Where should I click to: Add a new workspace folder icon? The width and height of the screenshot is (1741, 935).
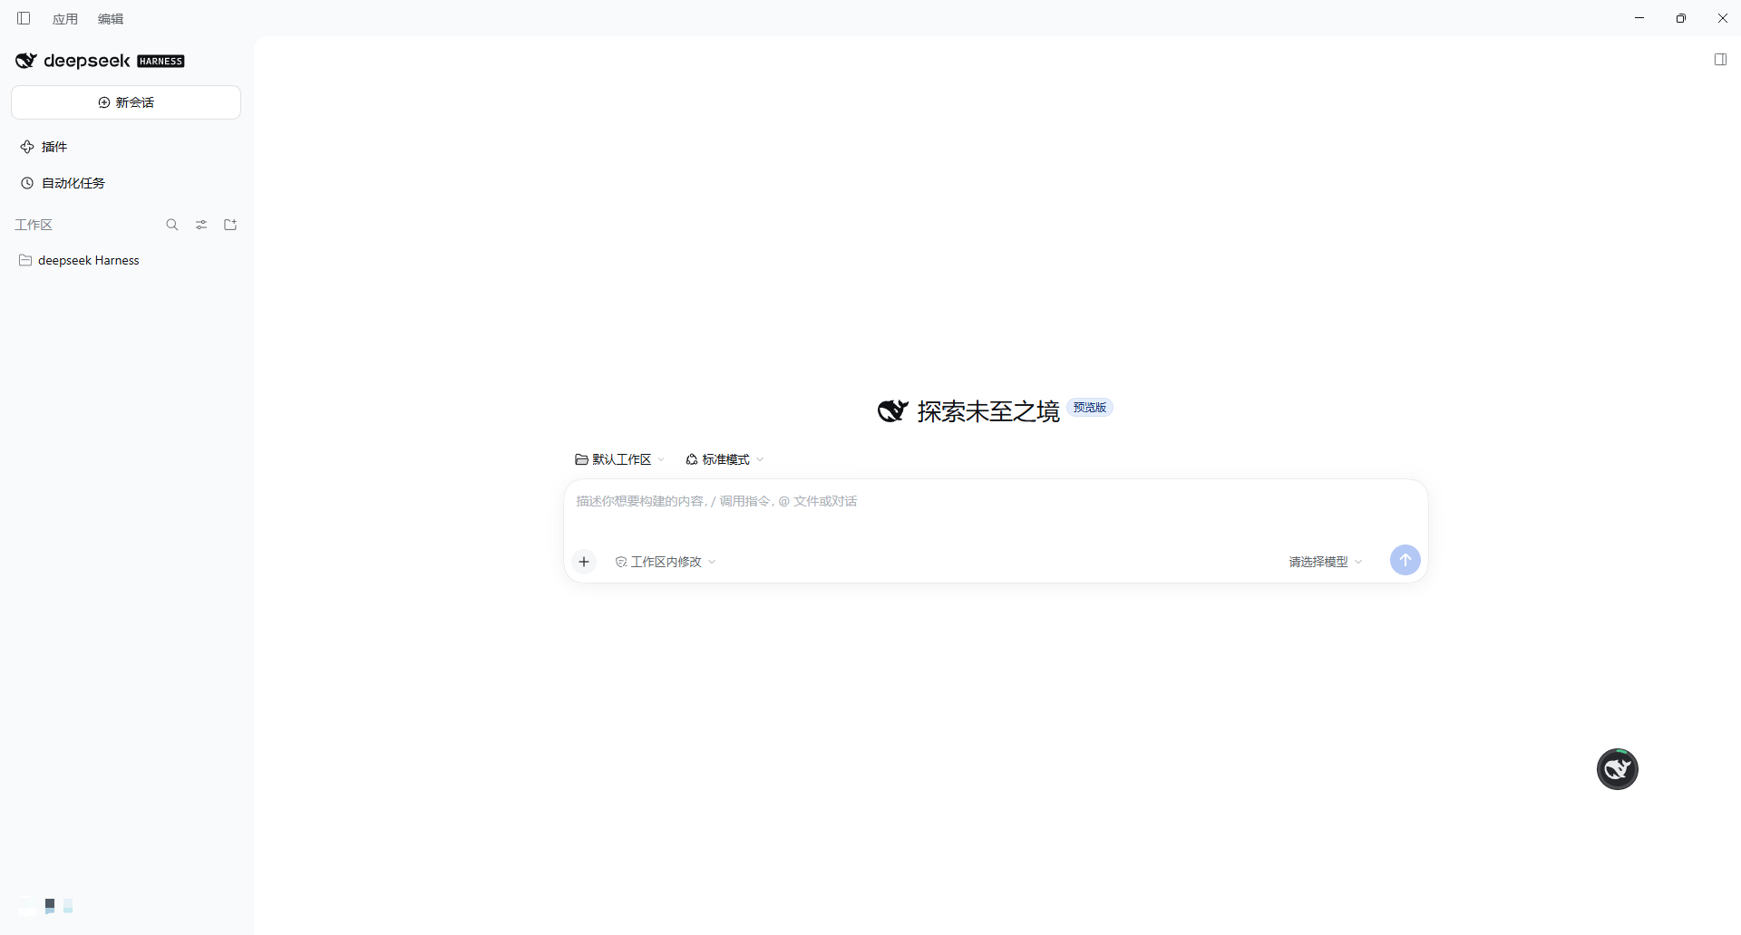tap(230, 225)
